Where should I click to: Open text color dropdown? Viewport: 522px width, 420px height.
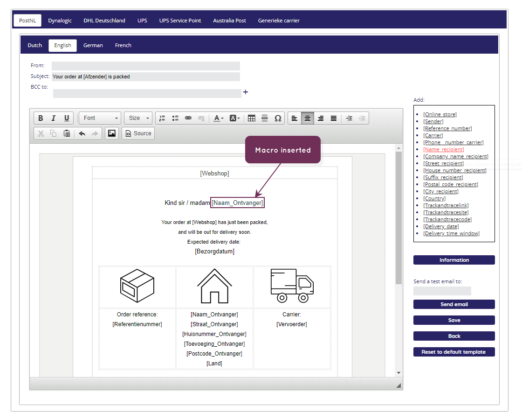(219, 118)
